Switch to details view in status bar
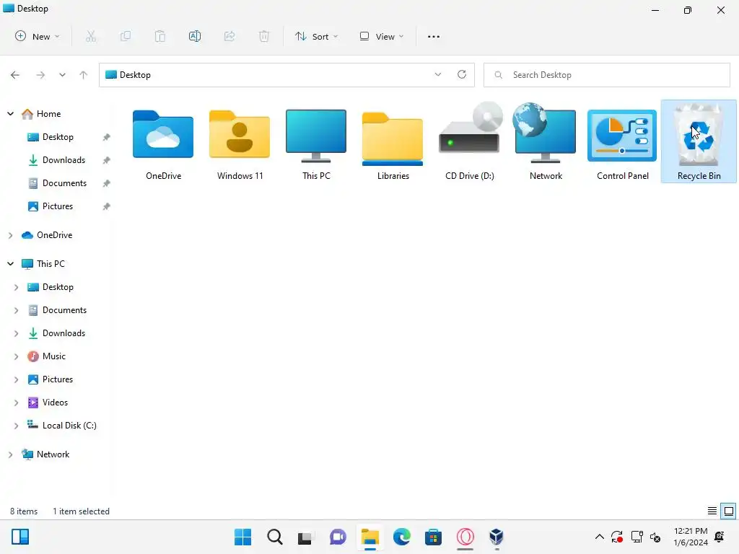Viewport: 739px width, 554px height. (x=712, y=511)
